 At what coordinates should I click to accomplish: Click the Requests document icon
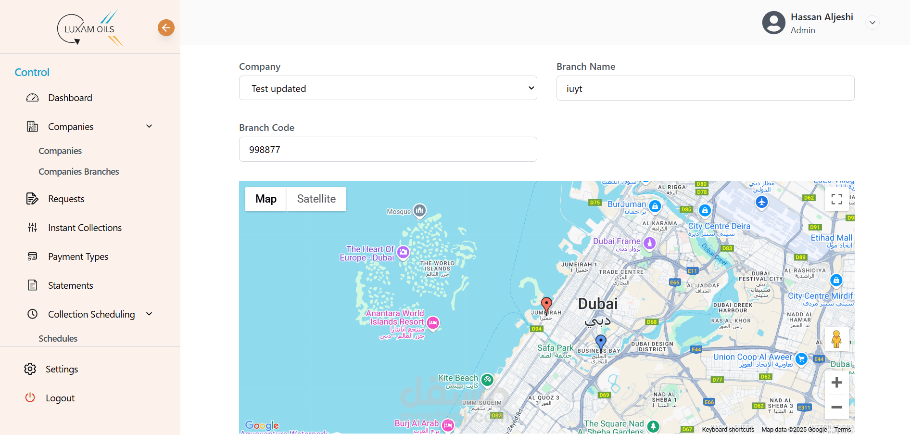click(x=32, y=199)
